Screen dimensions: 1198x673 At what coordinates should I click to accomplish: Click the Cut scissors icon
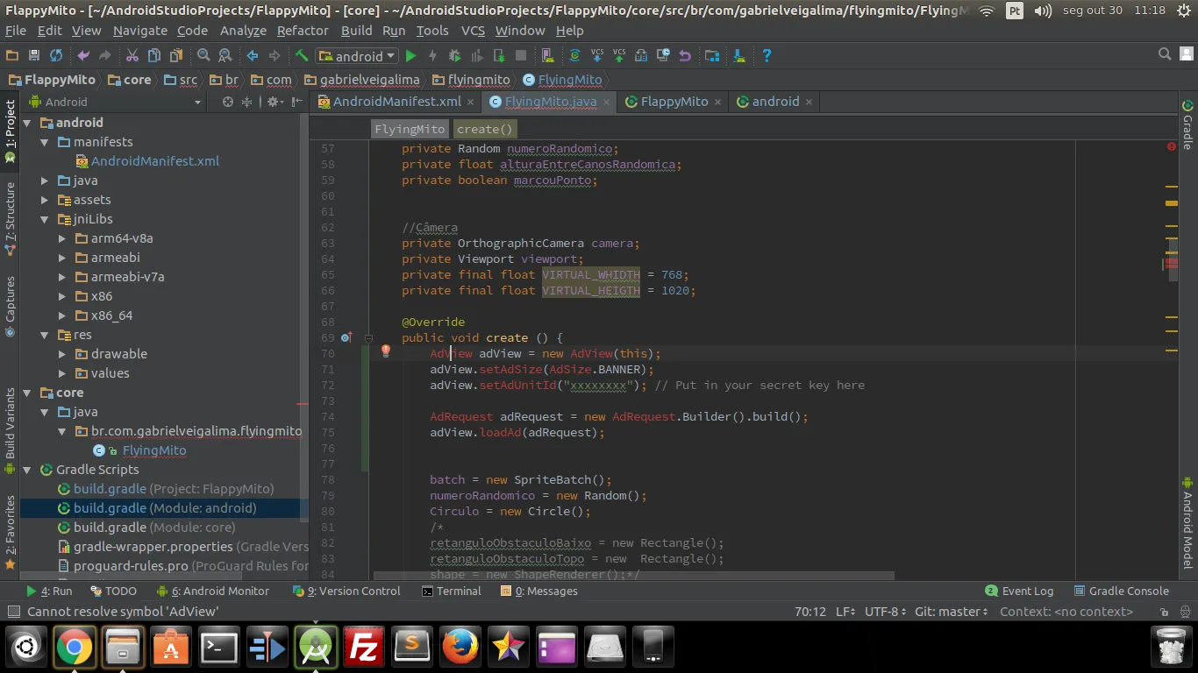click(132, 56)
